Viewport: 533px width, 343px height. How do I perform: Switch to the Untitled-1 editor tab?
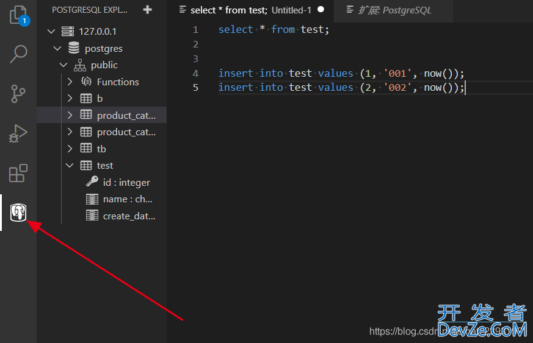click(251, 10)
